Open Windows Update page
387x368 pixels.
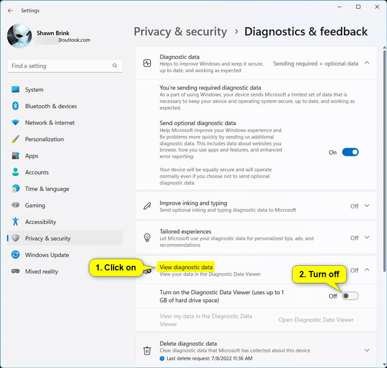pyautogui.click(x=47, y=255)
